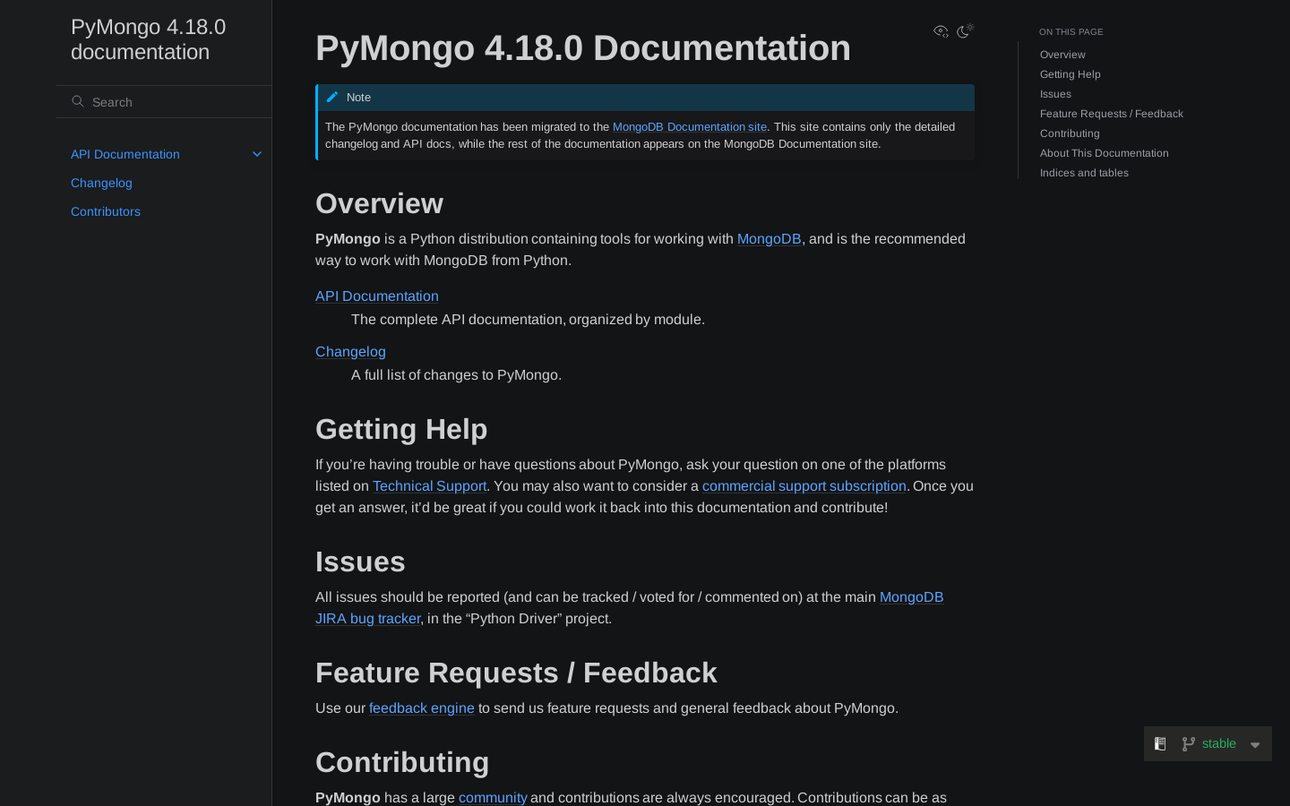
Task: Open the community link under Contributing
Action: [x=493, y=798]
